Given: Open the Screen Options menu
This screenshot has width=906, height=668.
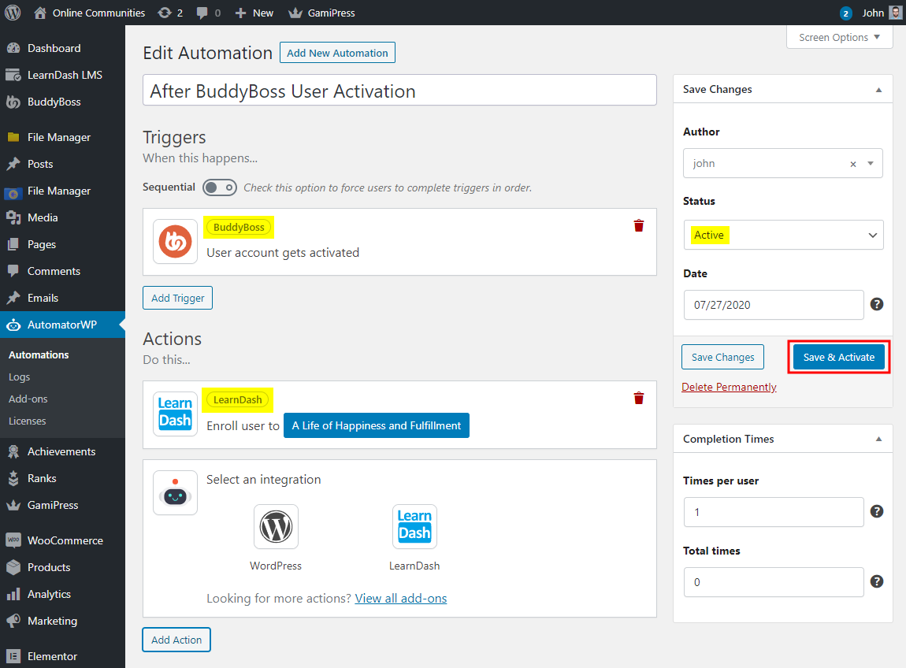Looking at the screenshot, I should pyautogui.click(x=838, y=37).
